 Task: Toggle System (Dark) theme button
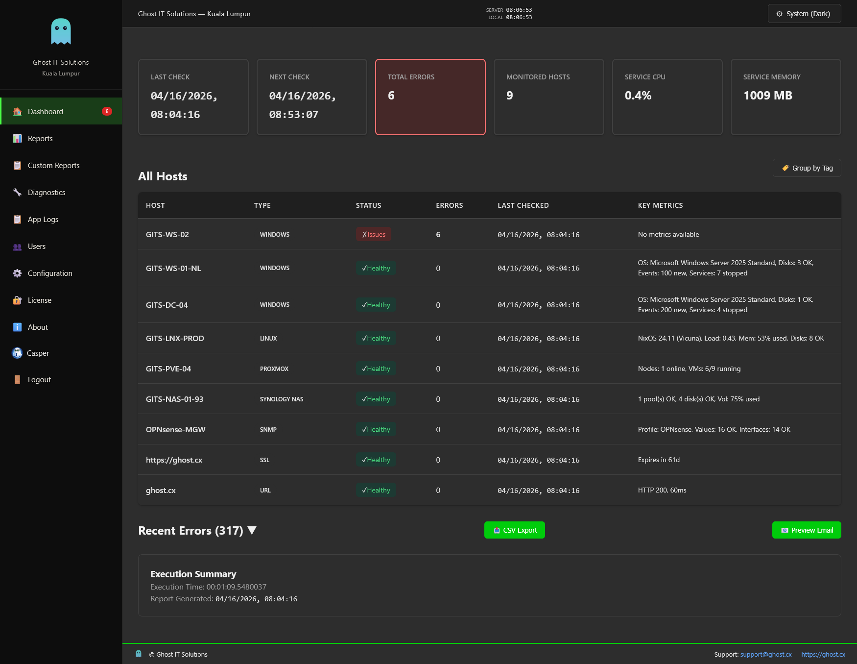click(804, 14)
